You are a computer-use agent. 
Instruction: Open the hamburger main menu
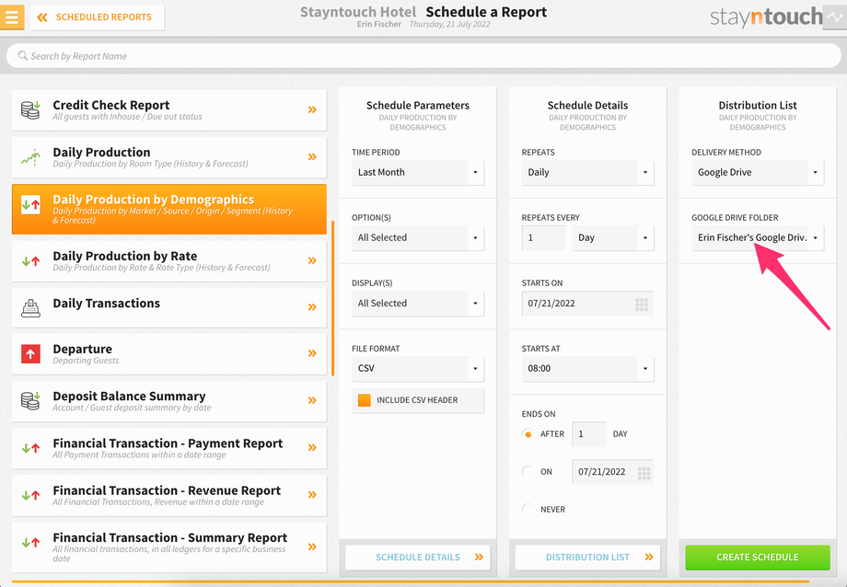click(12, 17)
